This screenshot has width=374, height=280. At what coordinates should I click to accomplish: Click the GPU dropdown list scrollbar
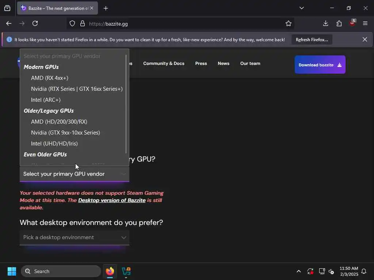pos(126,104)
